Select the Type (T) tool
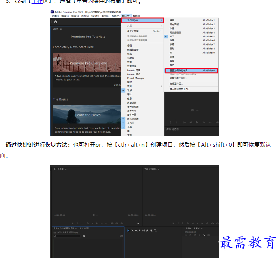Screen dimensions: 280x258 (155, 230)
